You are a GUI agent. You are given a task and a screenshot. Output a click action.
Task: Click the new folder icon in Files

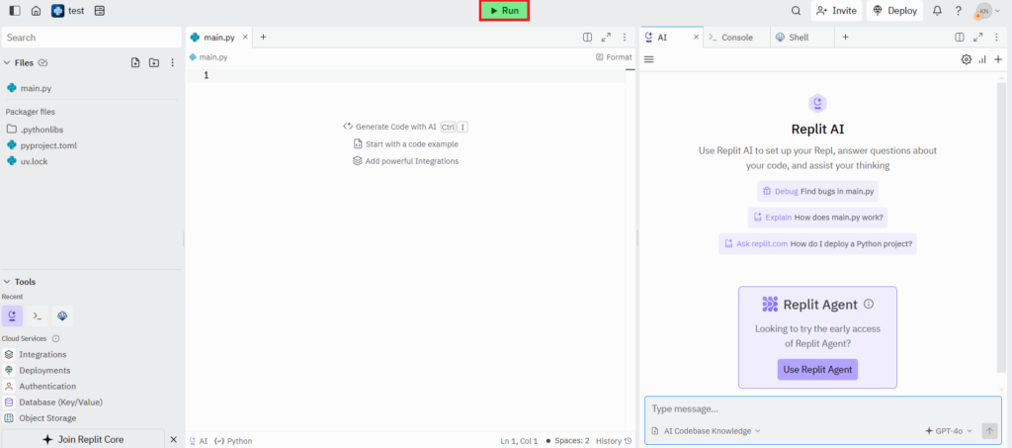coord(153,63)
